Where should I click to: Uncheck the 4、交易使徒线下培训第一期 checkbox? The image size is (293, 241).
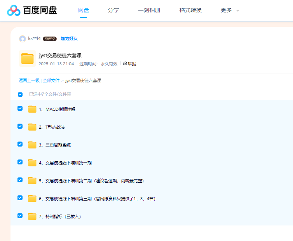[20, 162]
